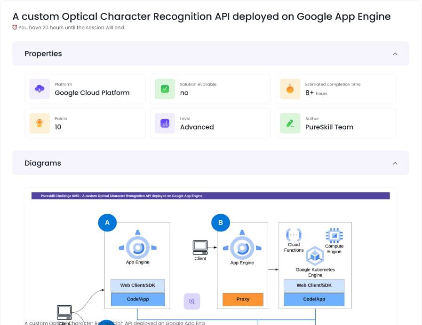Click the Web Client/SDK box under A
Screen dimensions: 422x325
(138, 286)
